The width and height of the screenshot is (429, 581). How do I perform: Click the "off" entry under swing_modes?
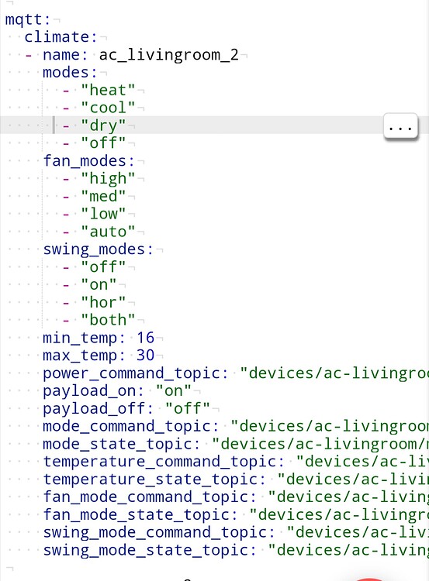point(103,266)
